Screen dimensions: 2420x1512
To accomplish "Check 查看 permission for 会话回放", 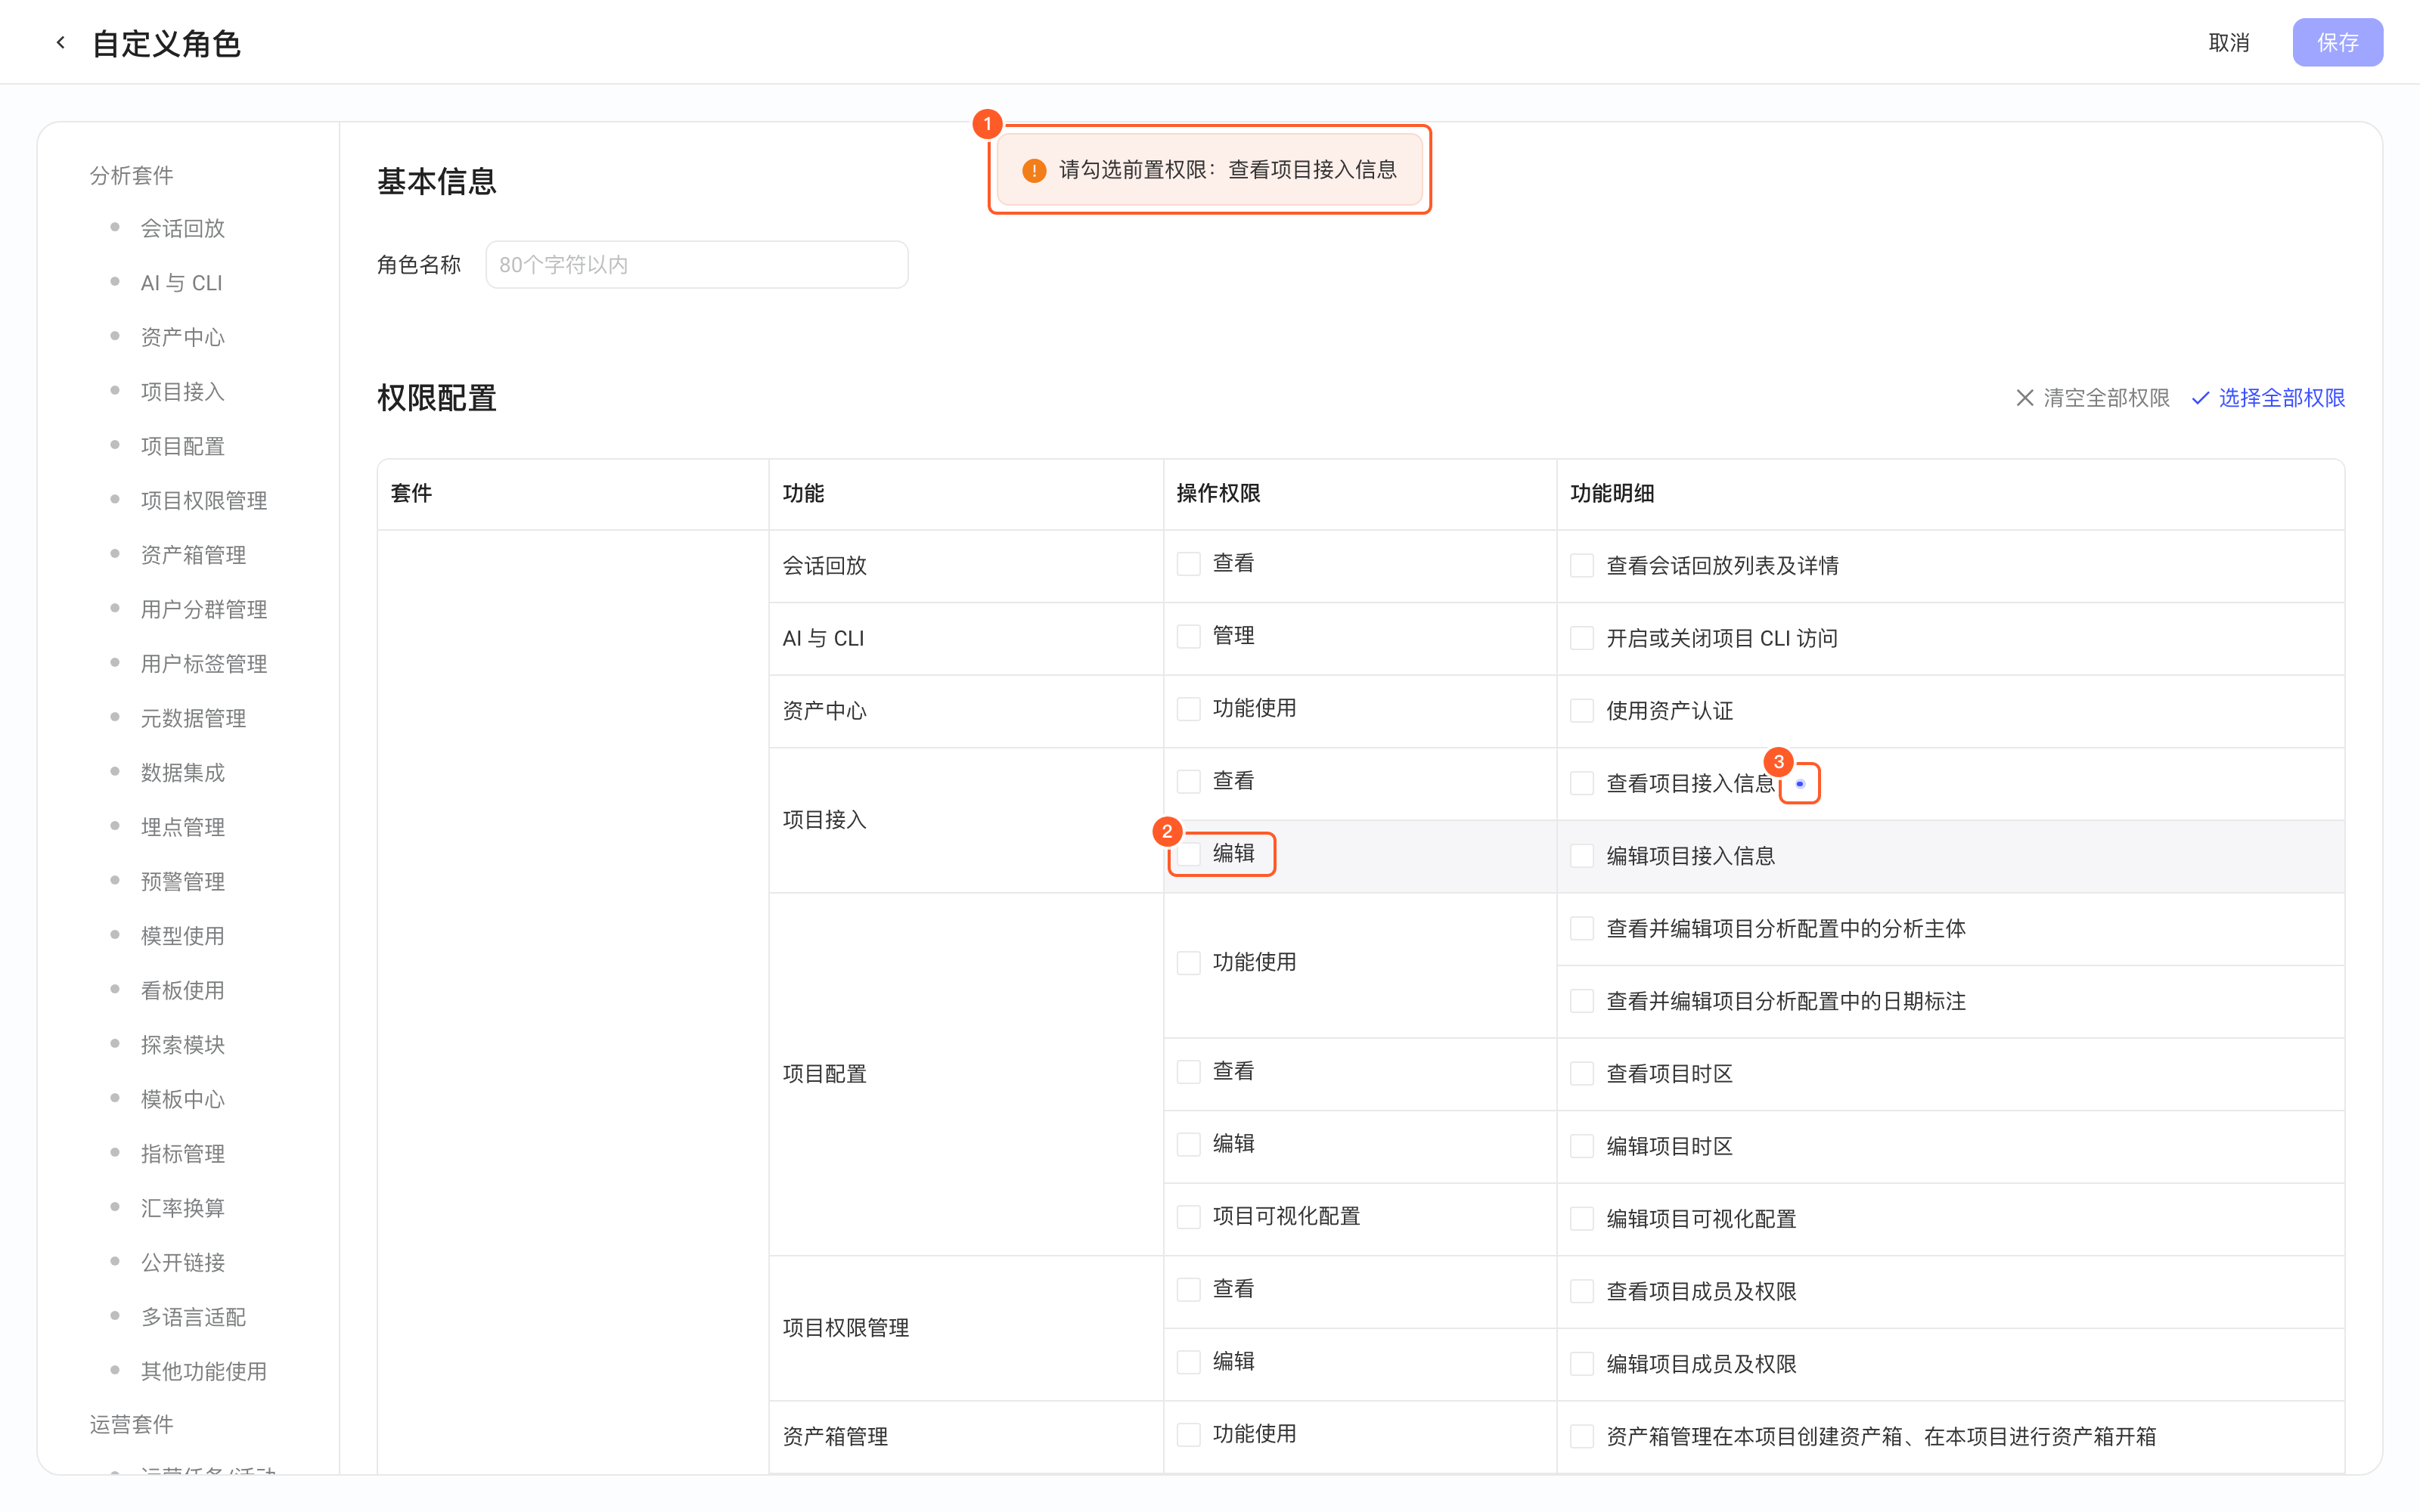I will tap(1188, 564).
